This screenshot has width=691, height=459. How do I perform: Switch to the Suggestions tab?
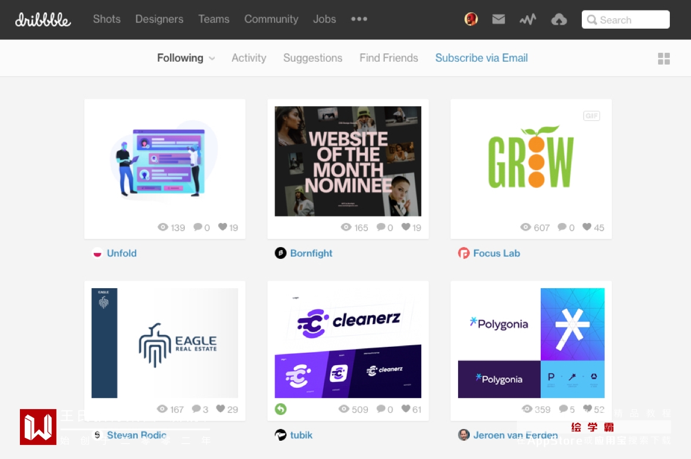pyautogui.click(x=313, y=58)
